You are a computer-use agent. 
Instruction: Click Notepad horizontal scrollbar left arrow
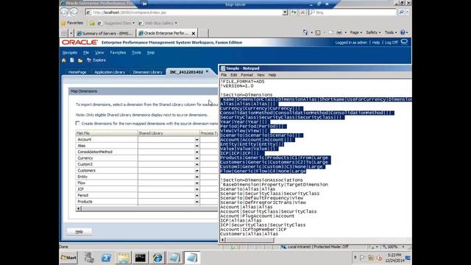(222, 240)
